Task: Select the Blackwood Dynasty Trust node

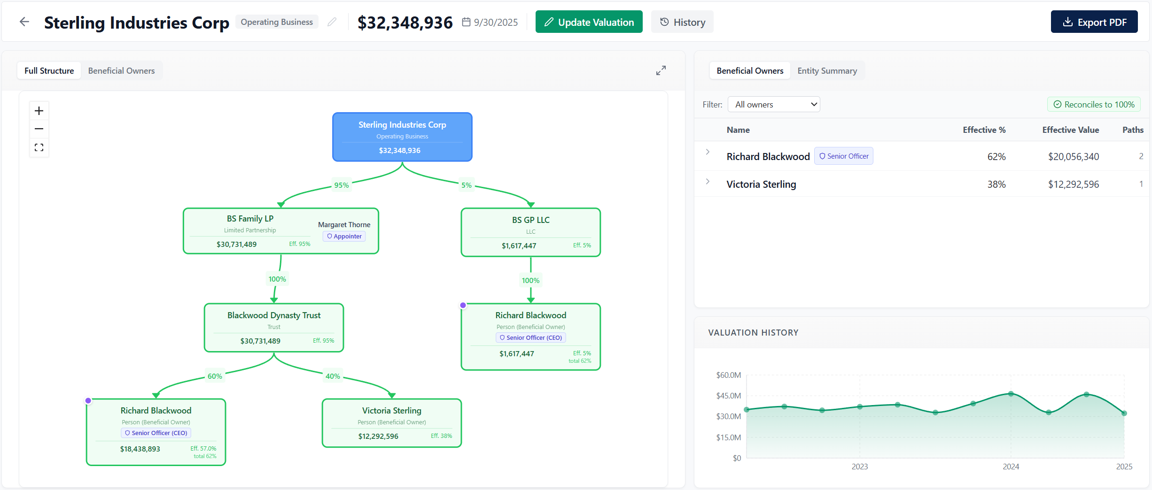Action: click(x=274, y=328)
